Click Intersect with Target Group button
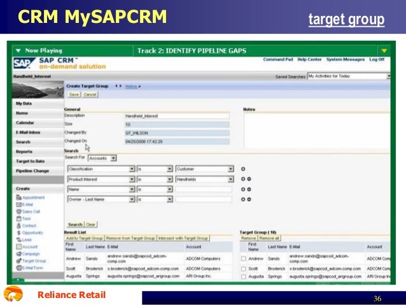Viewport: 406px width, 305px height. (x=183, y=238)
